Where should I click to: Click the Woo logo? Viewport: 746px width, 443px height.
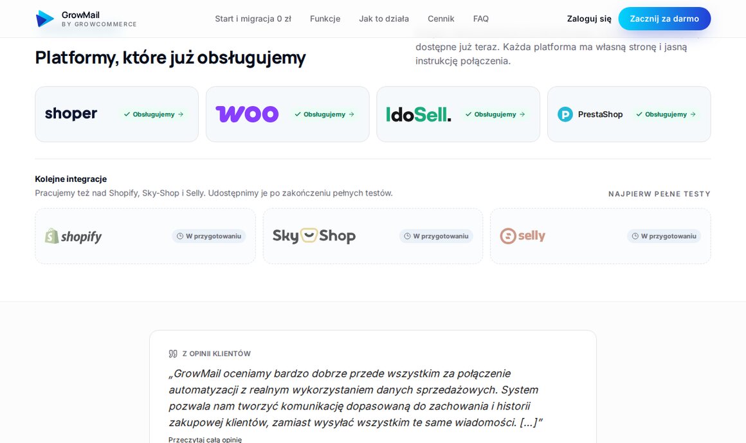(247, 114)
